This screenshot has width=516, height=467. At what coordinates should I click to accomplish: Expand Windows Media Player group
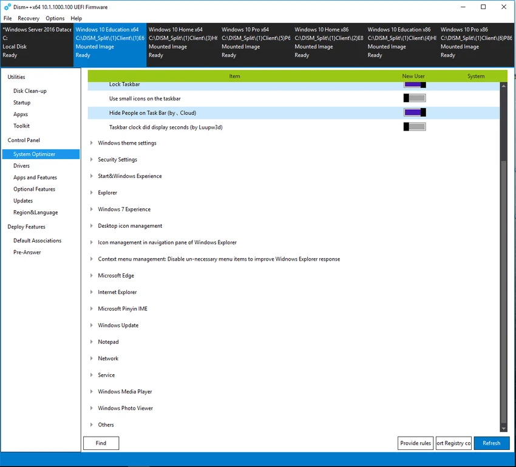[x=92, y=392]
